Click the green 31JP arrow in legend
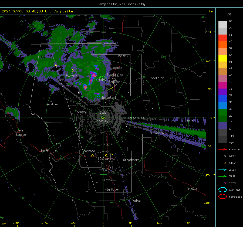The height and width of the screenshot is (227, 243). 222,176
